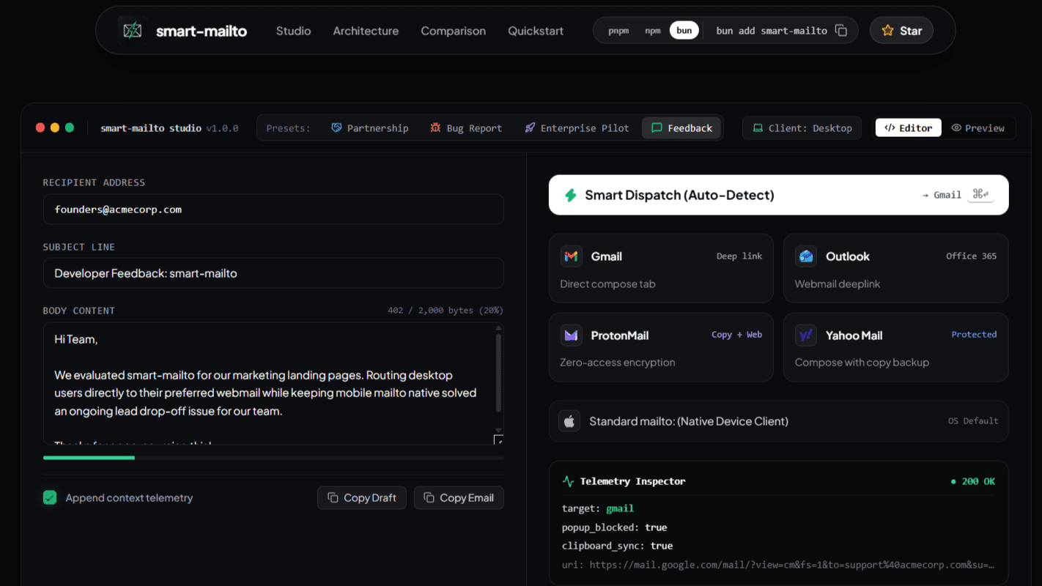Select bun package manager
The image size is (1042, 586).
684,31
